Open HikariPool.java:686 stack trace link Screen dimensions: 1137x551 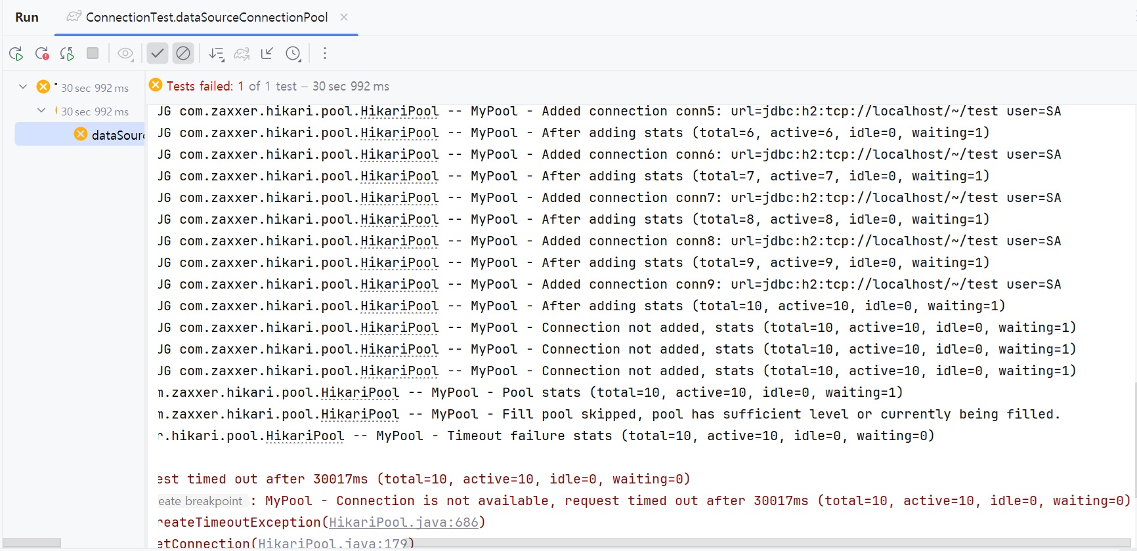(403, 523)
